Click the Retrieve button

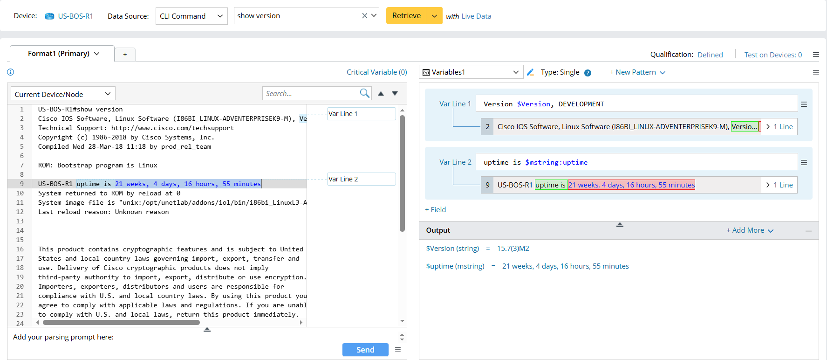point(406,16)
